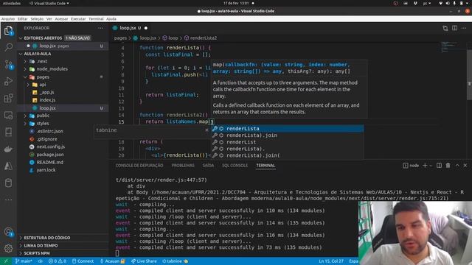Switch to SAÍDA tab
Screen dimensions: 472x265
point(208,165)
